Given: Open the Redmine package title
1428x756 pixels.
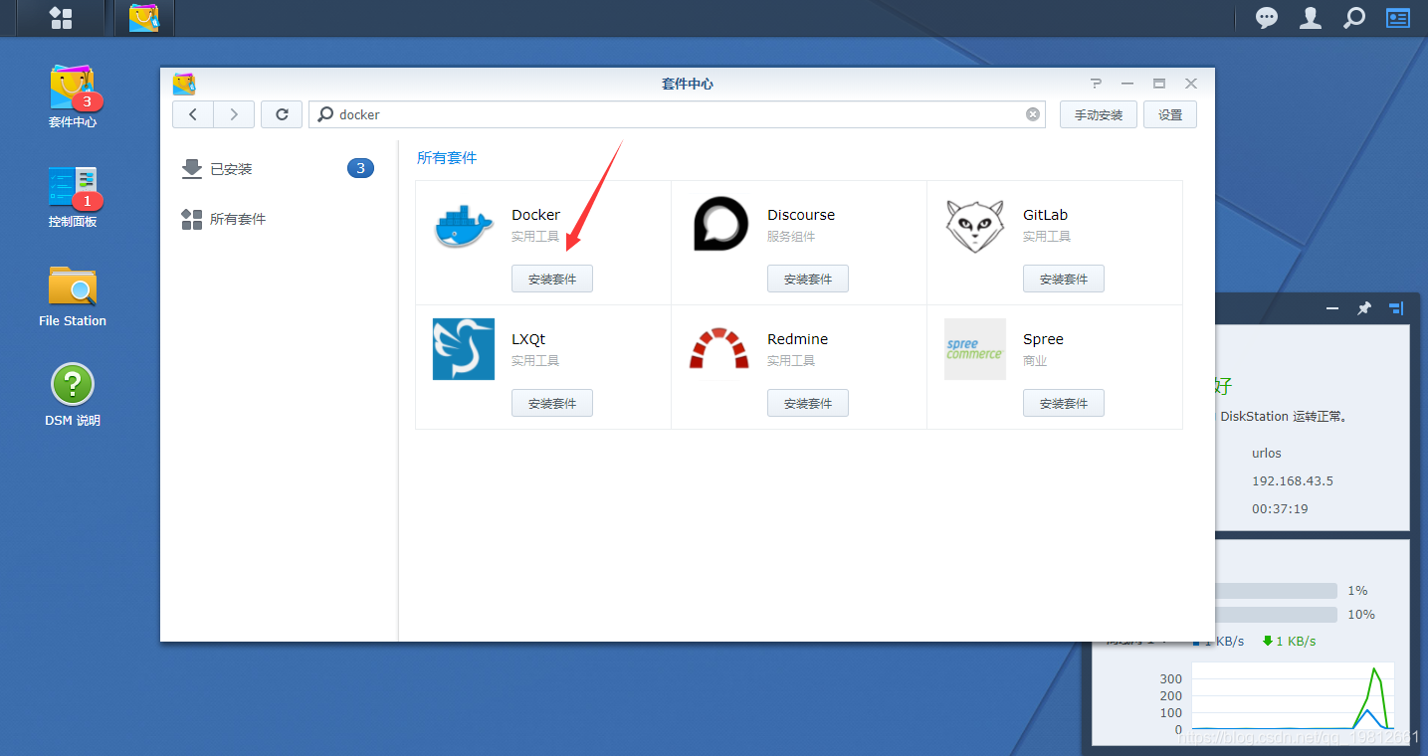Looking at the screenshot, I should click(x=797, y=339).
